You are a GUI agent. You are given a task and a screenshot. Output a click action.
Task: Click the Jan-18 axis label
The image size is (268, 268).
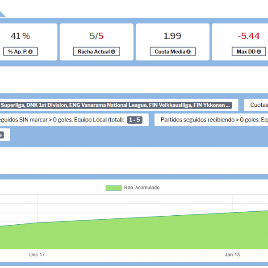point(232,255)
